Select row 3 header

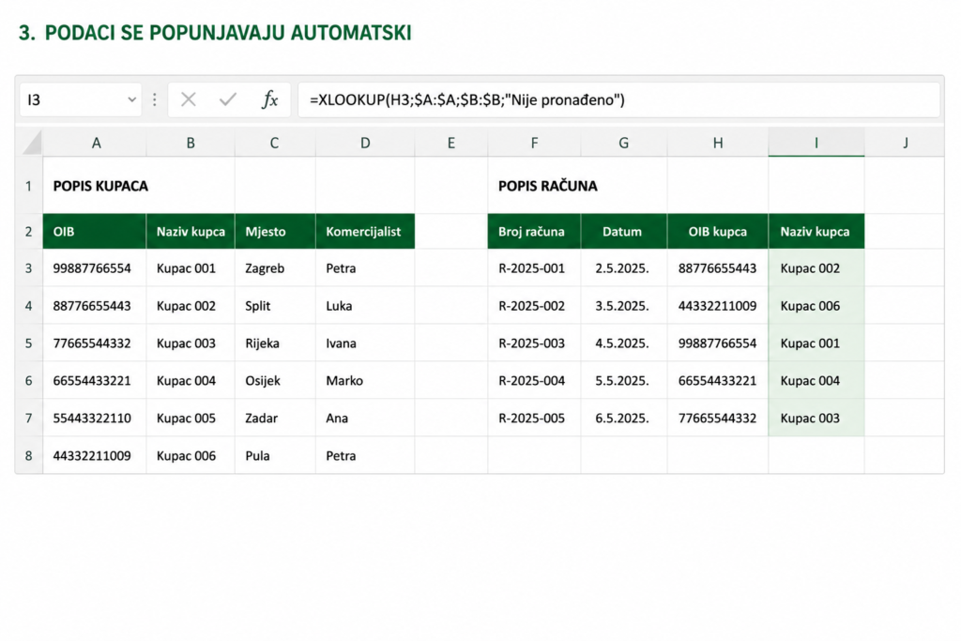(x=29, y=267)
